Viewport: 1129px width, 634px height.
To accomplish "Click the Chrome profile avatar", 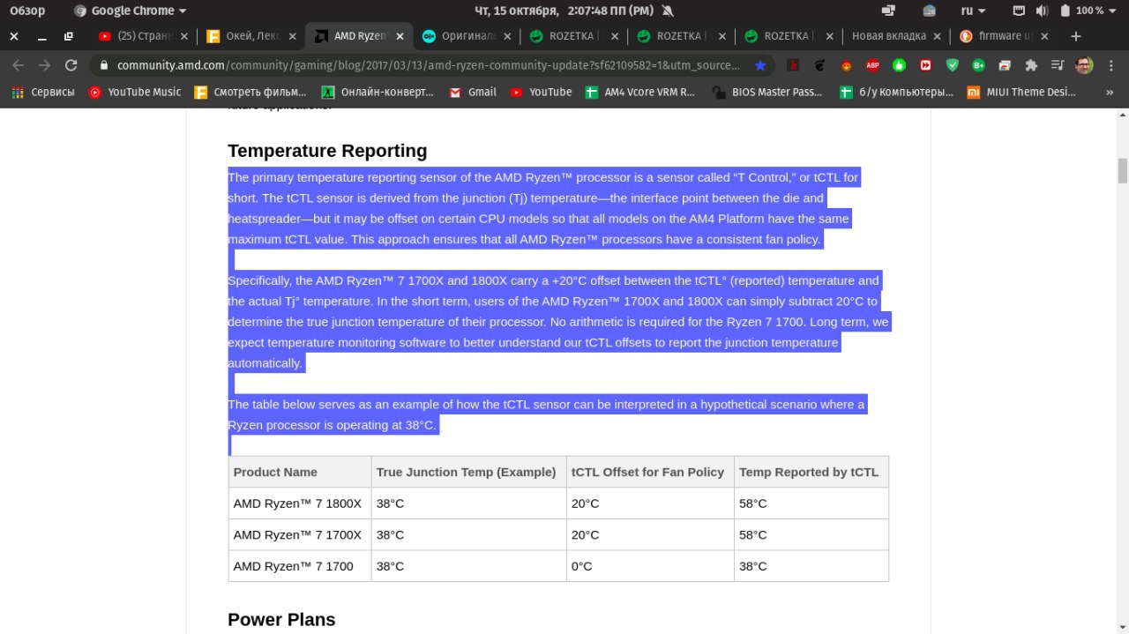I will pyautogui.click(x=1084, y=65).
